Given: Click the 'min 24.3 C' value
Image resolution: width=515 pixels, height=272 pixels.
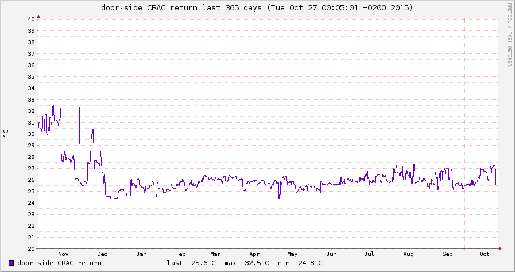Looking at the screenshot, I should [300, 263].
